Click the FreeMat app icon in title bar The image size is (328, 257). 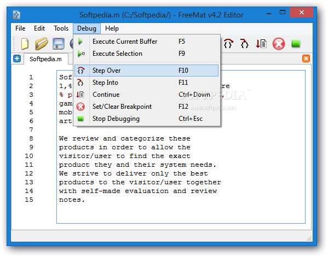pyautogui.click(x=16, y=15)
